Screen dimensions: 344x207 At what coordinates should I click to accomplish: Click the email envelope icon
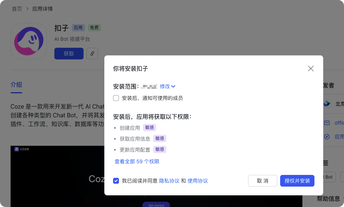327,123
